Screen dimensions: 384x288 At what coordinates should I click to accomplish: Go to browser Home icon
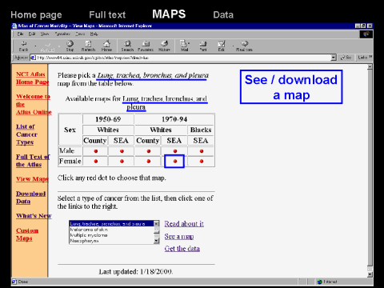pyautogui.click(x=106, y=46)
